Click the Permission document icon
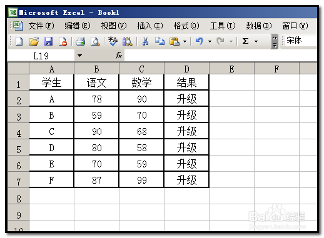This screenshot has height=238, width=324. pyautogui.click(x=63, y=41)
